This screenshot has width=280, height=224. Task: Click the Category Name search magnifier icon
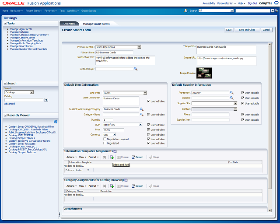(142, 115)
